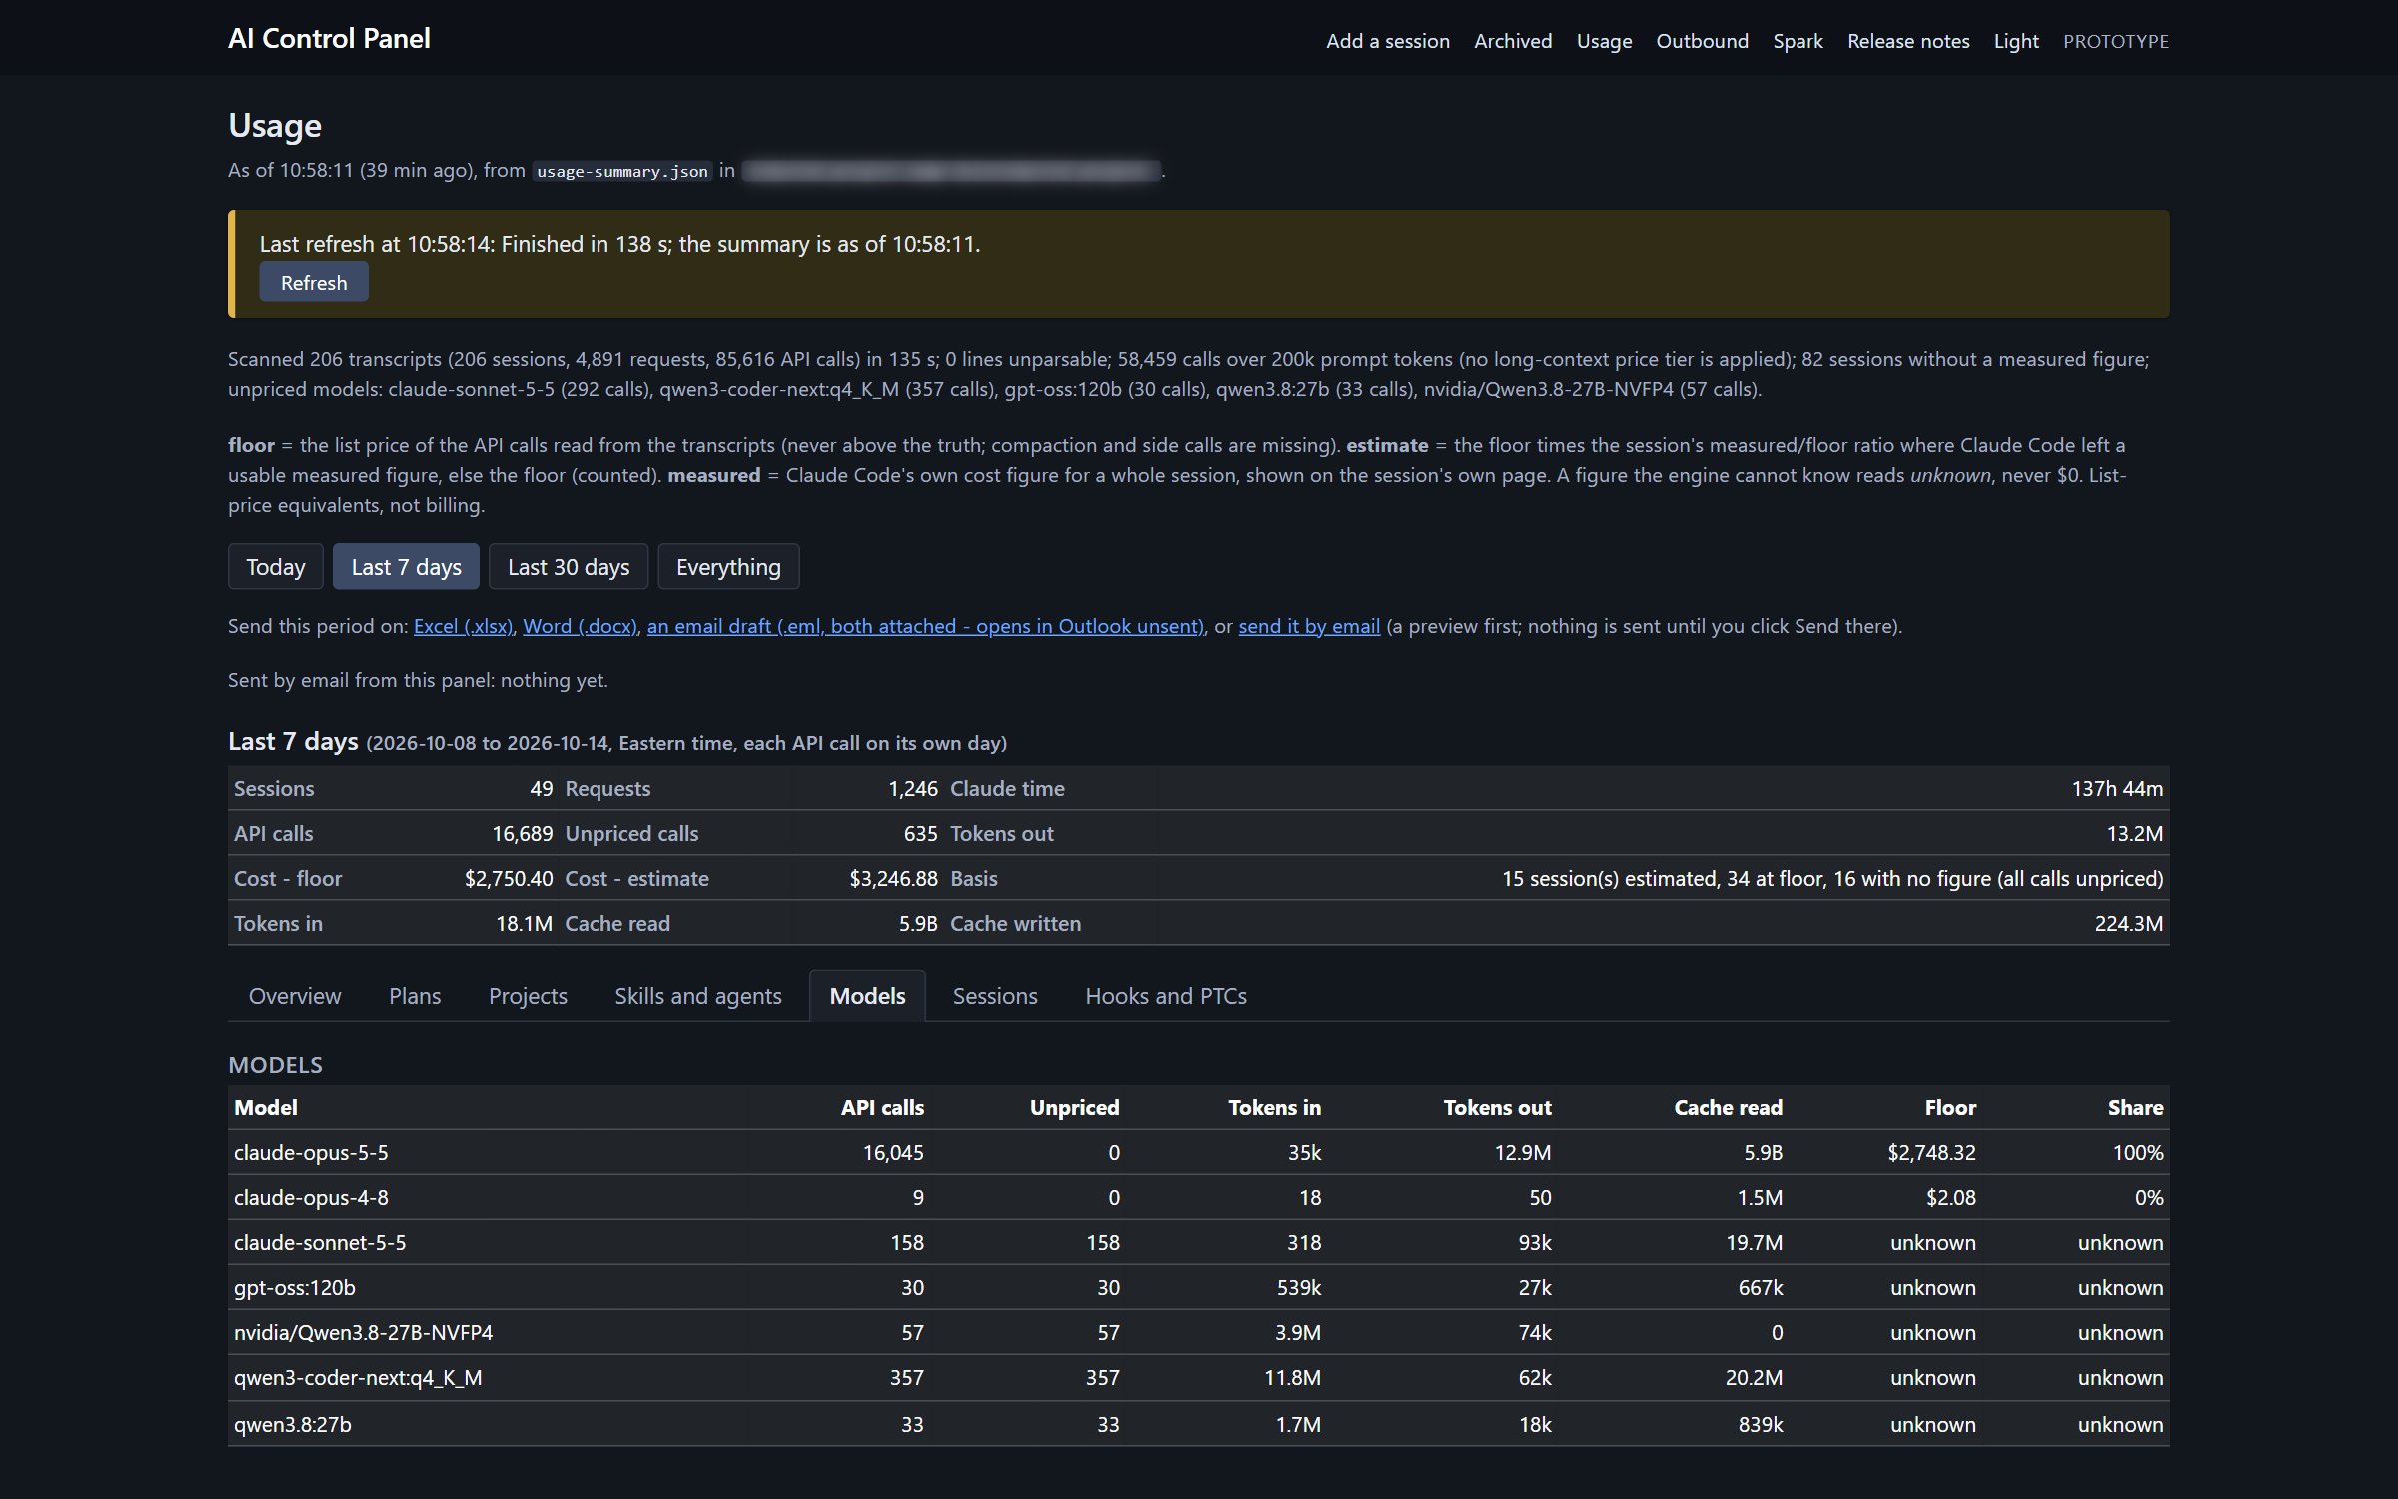Open the Outbound navigation link
Screen dimensions: 2398x1499
(x=1702, y=41)
